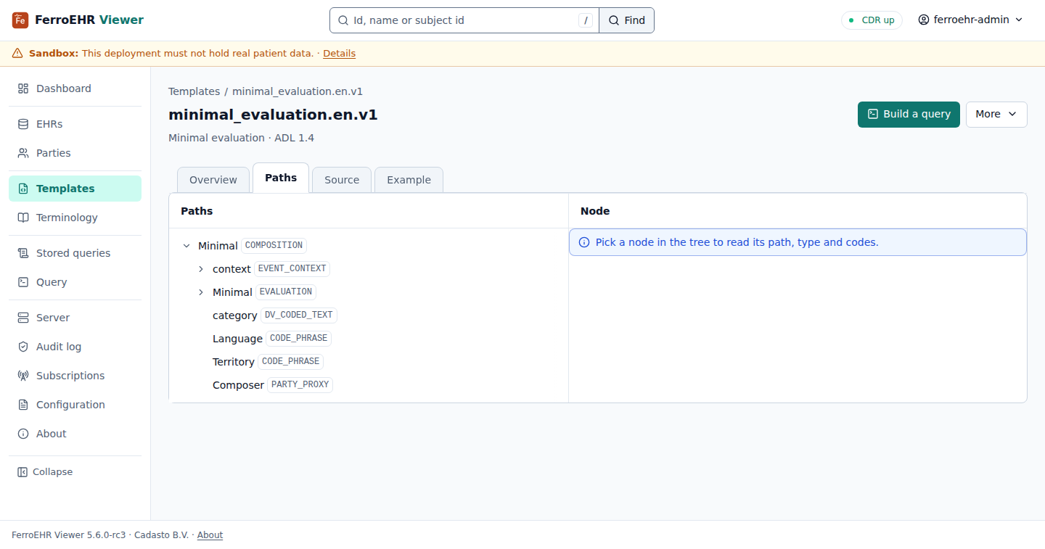The height and width of the screenshot is (549, 1045).
Task: Click the Parties people icon
Action: click(x=23, y=153)
